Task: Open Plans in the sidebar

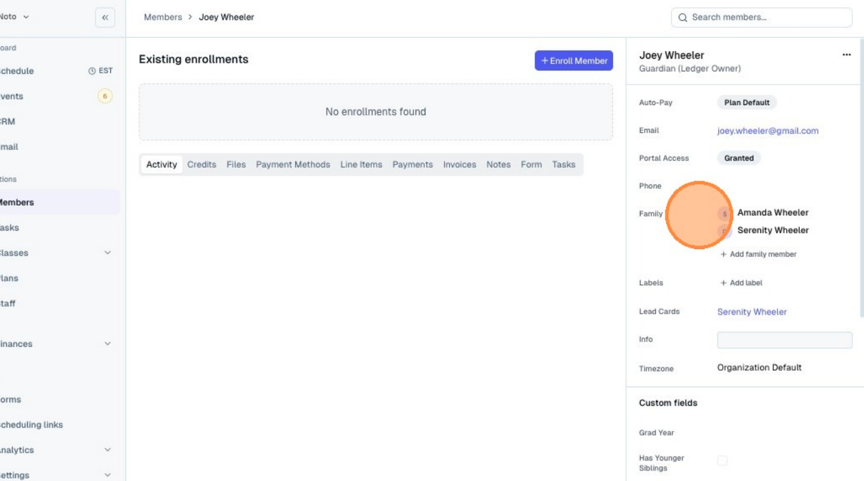Action: click(9, 278)
